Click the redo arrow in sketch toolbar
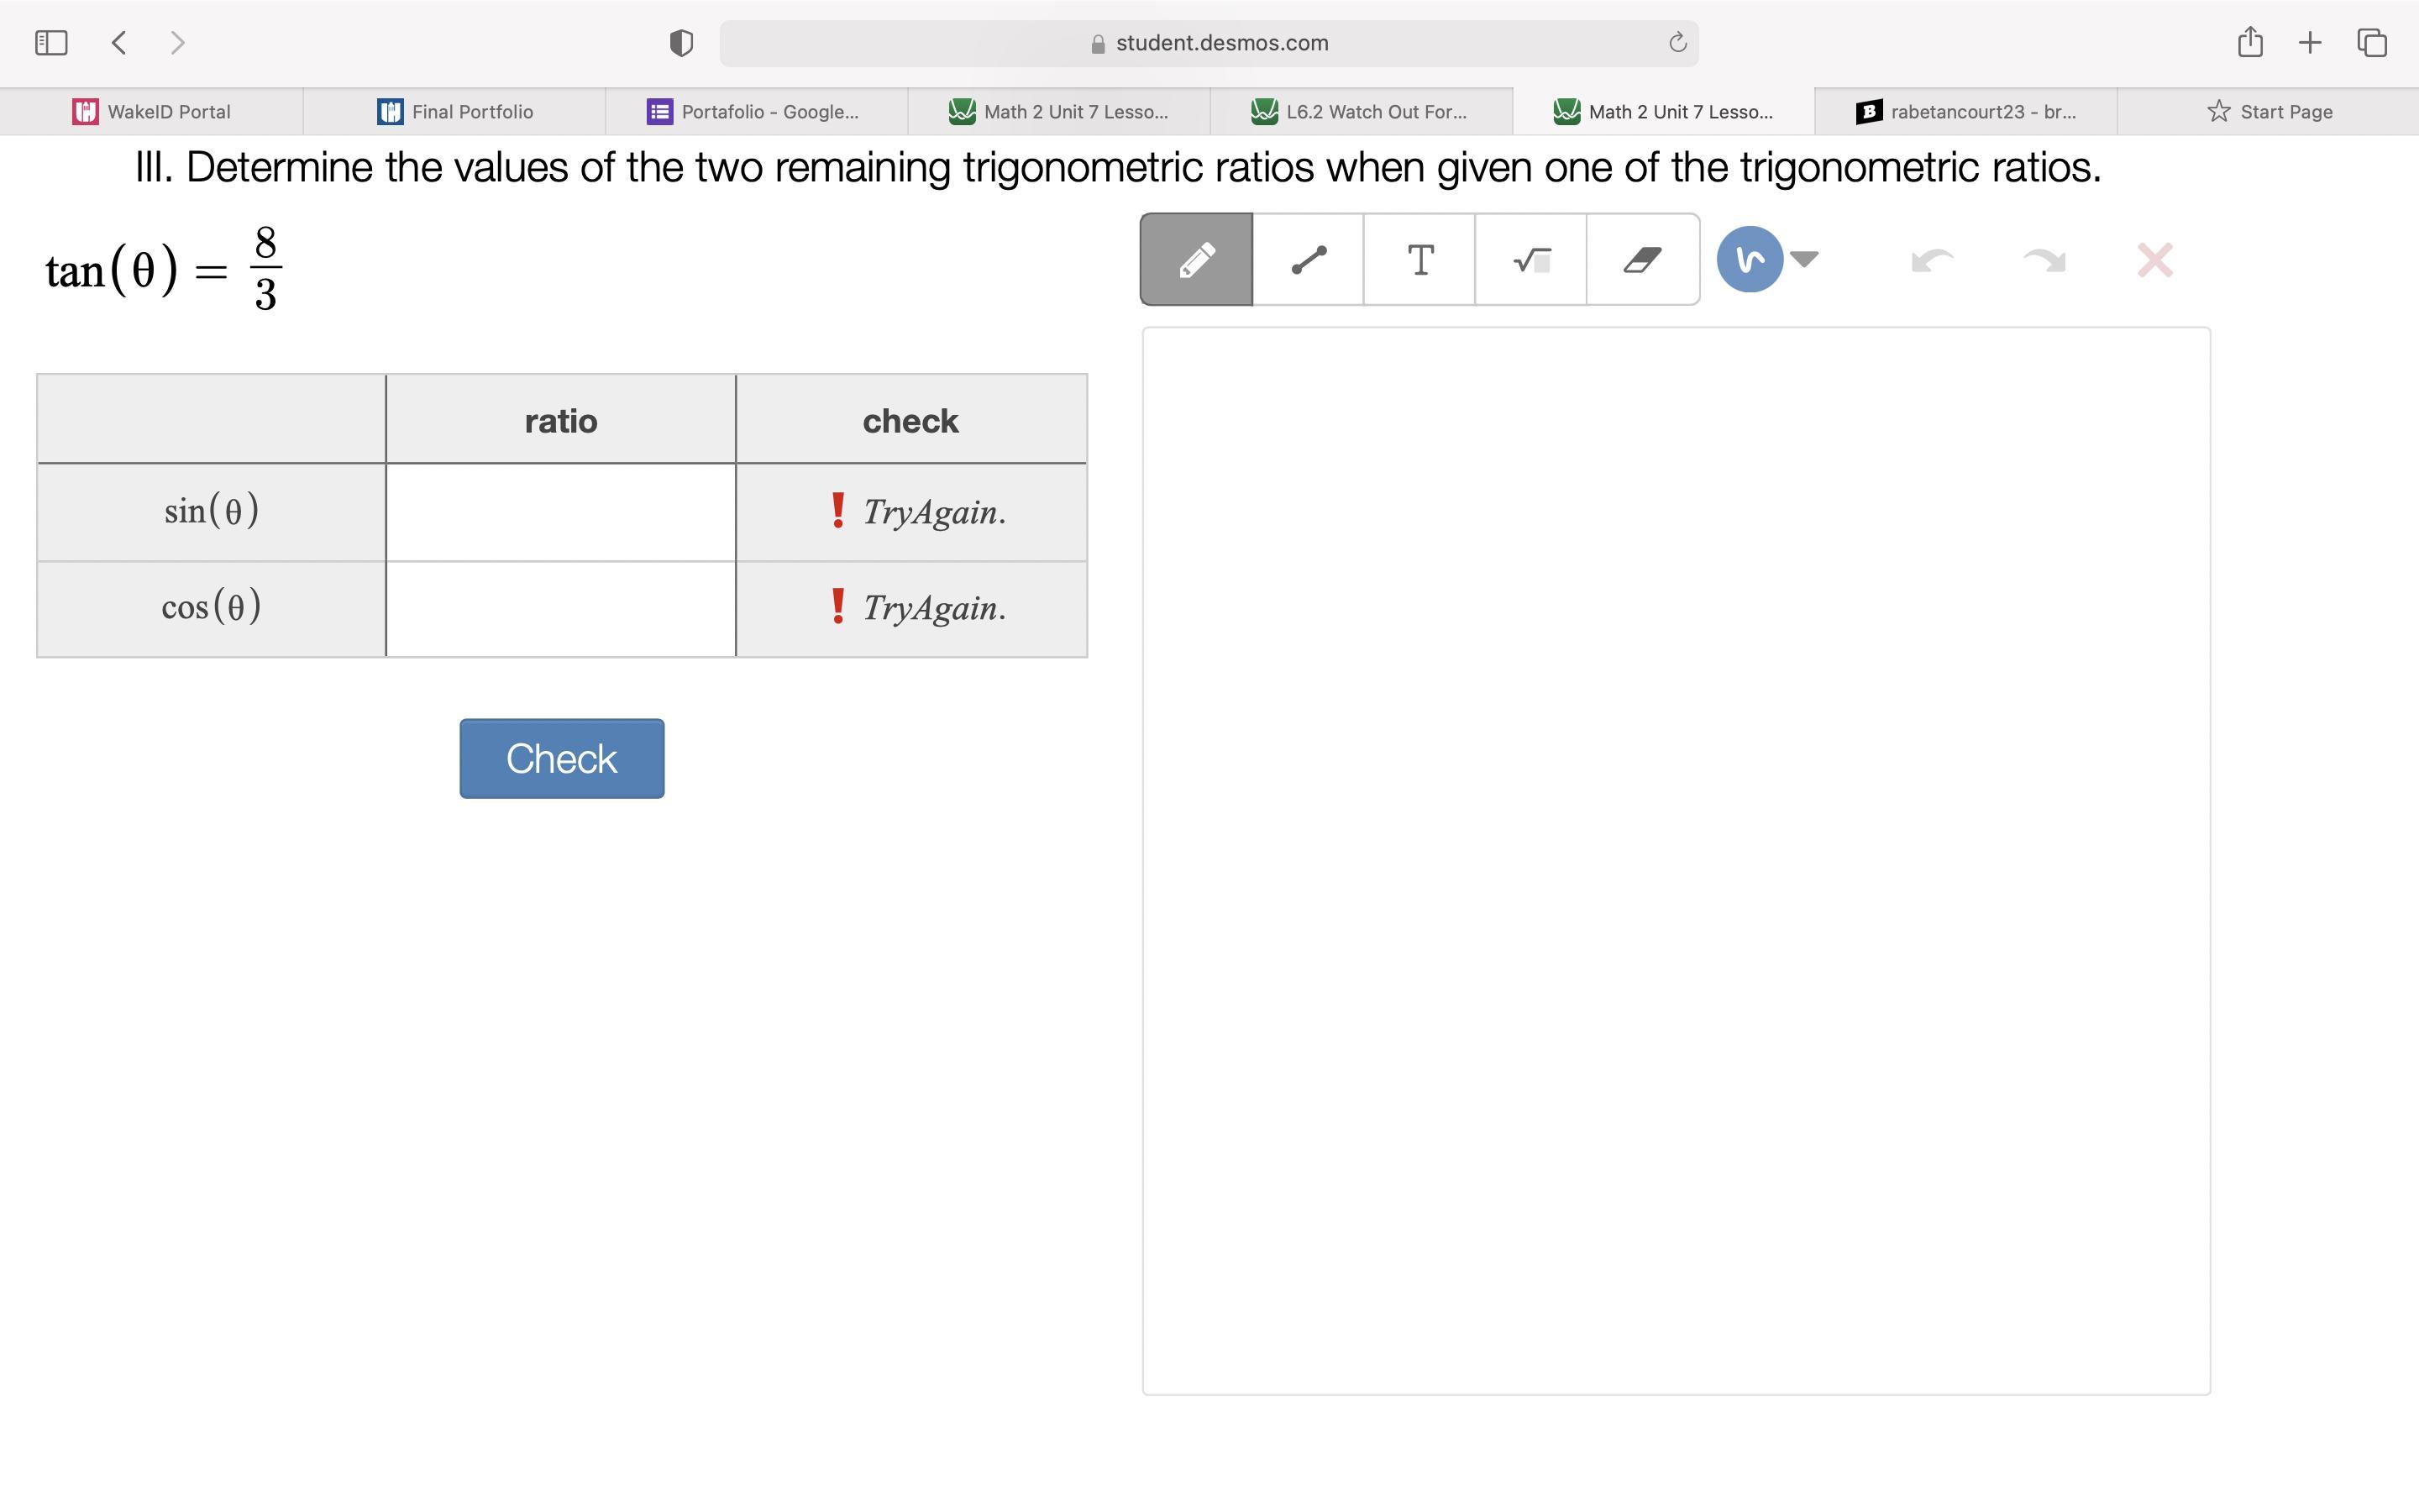 pyautogui.click(x=2044, y=261)
